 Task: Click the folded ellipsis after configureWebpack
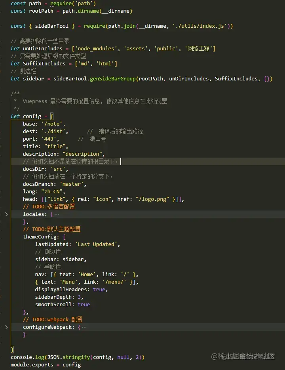coord(84,327)
